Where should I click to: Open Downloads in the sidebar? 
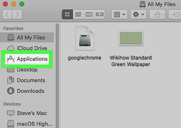pyautogui.click(x=27, y=91)
